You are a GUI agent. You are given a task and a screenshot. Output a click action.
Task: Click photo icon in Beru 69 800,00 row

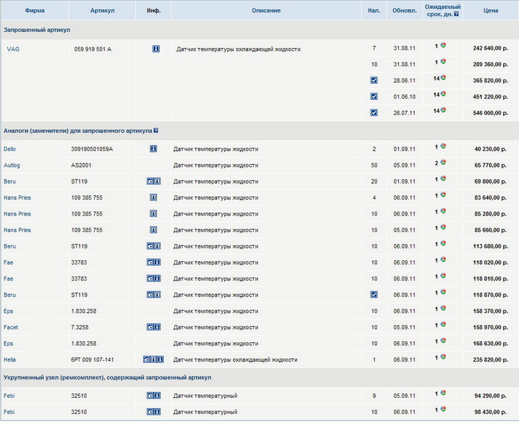(151, 182)
